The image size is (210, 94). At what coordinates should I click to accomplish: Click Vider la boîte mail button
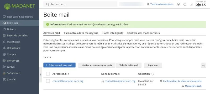(x=129, y=65)
